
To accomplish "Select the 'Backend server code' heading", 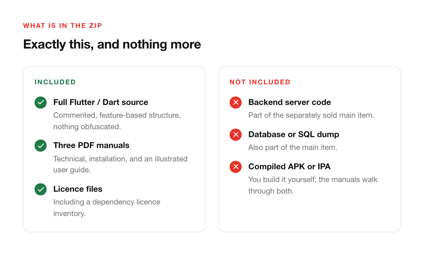I will point(290,102).
